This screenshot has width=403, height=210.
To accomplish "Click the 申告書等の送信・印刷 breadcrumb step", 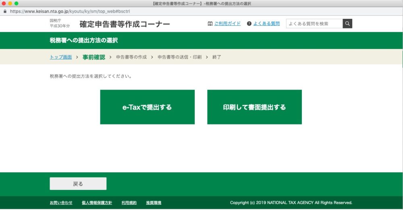I will (x=180, y=57).
